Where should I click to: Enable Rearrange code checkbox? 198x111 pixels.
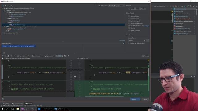coord(129,18)
